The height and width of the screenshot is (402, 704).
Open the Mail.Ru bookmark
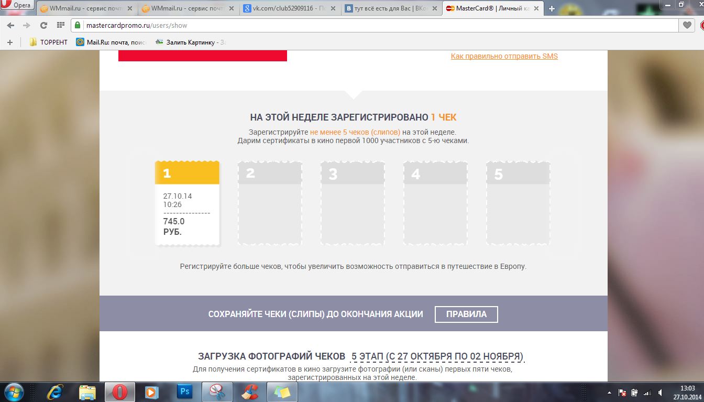(x=111, y=42)
